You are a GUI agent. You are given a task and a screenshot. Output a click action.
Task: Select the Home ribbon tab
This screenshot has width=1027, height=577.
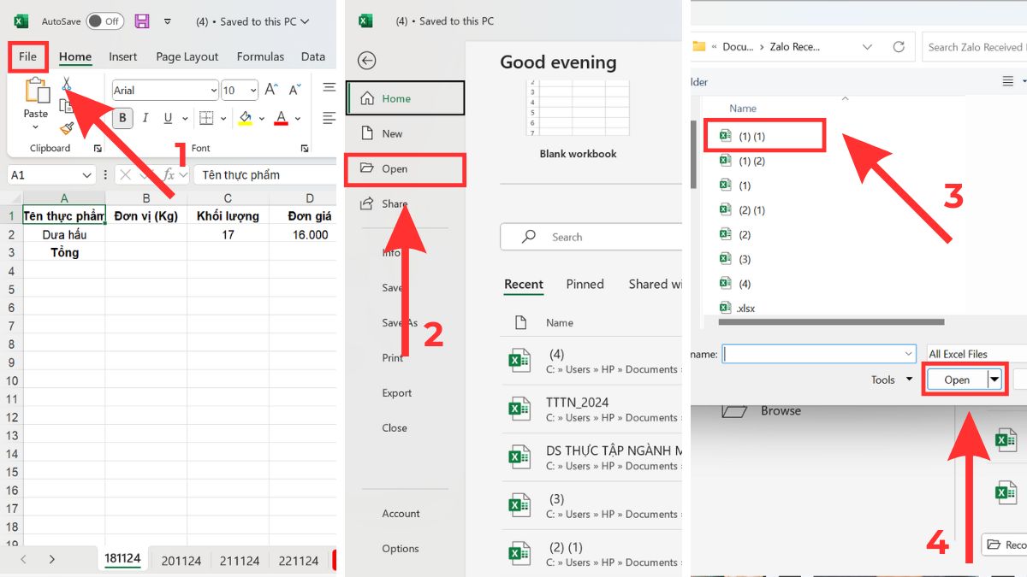[75, 56]
